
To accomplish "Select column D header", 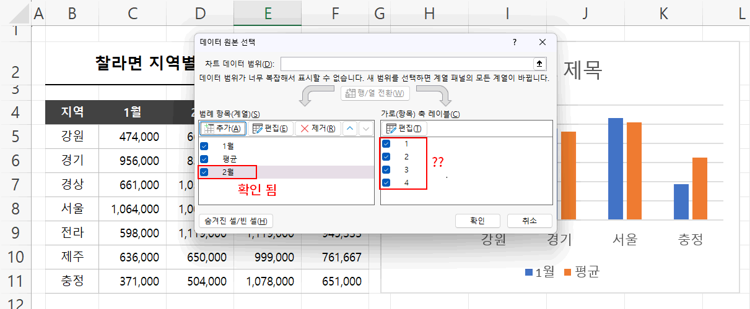I will [x=201, y=13].
